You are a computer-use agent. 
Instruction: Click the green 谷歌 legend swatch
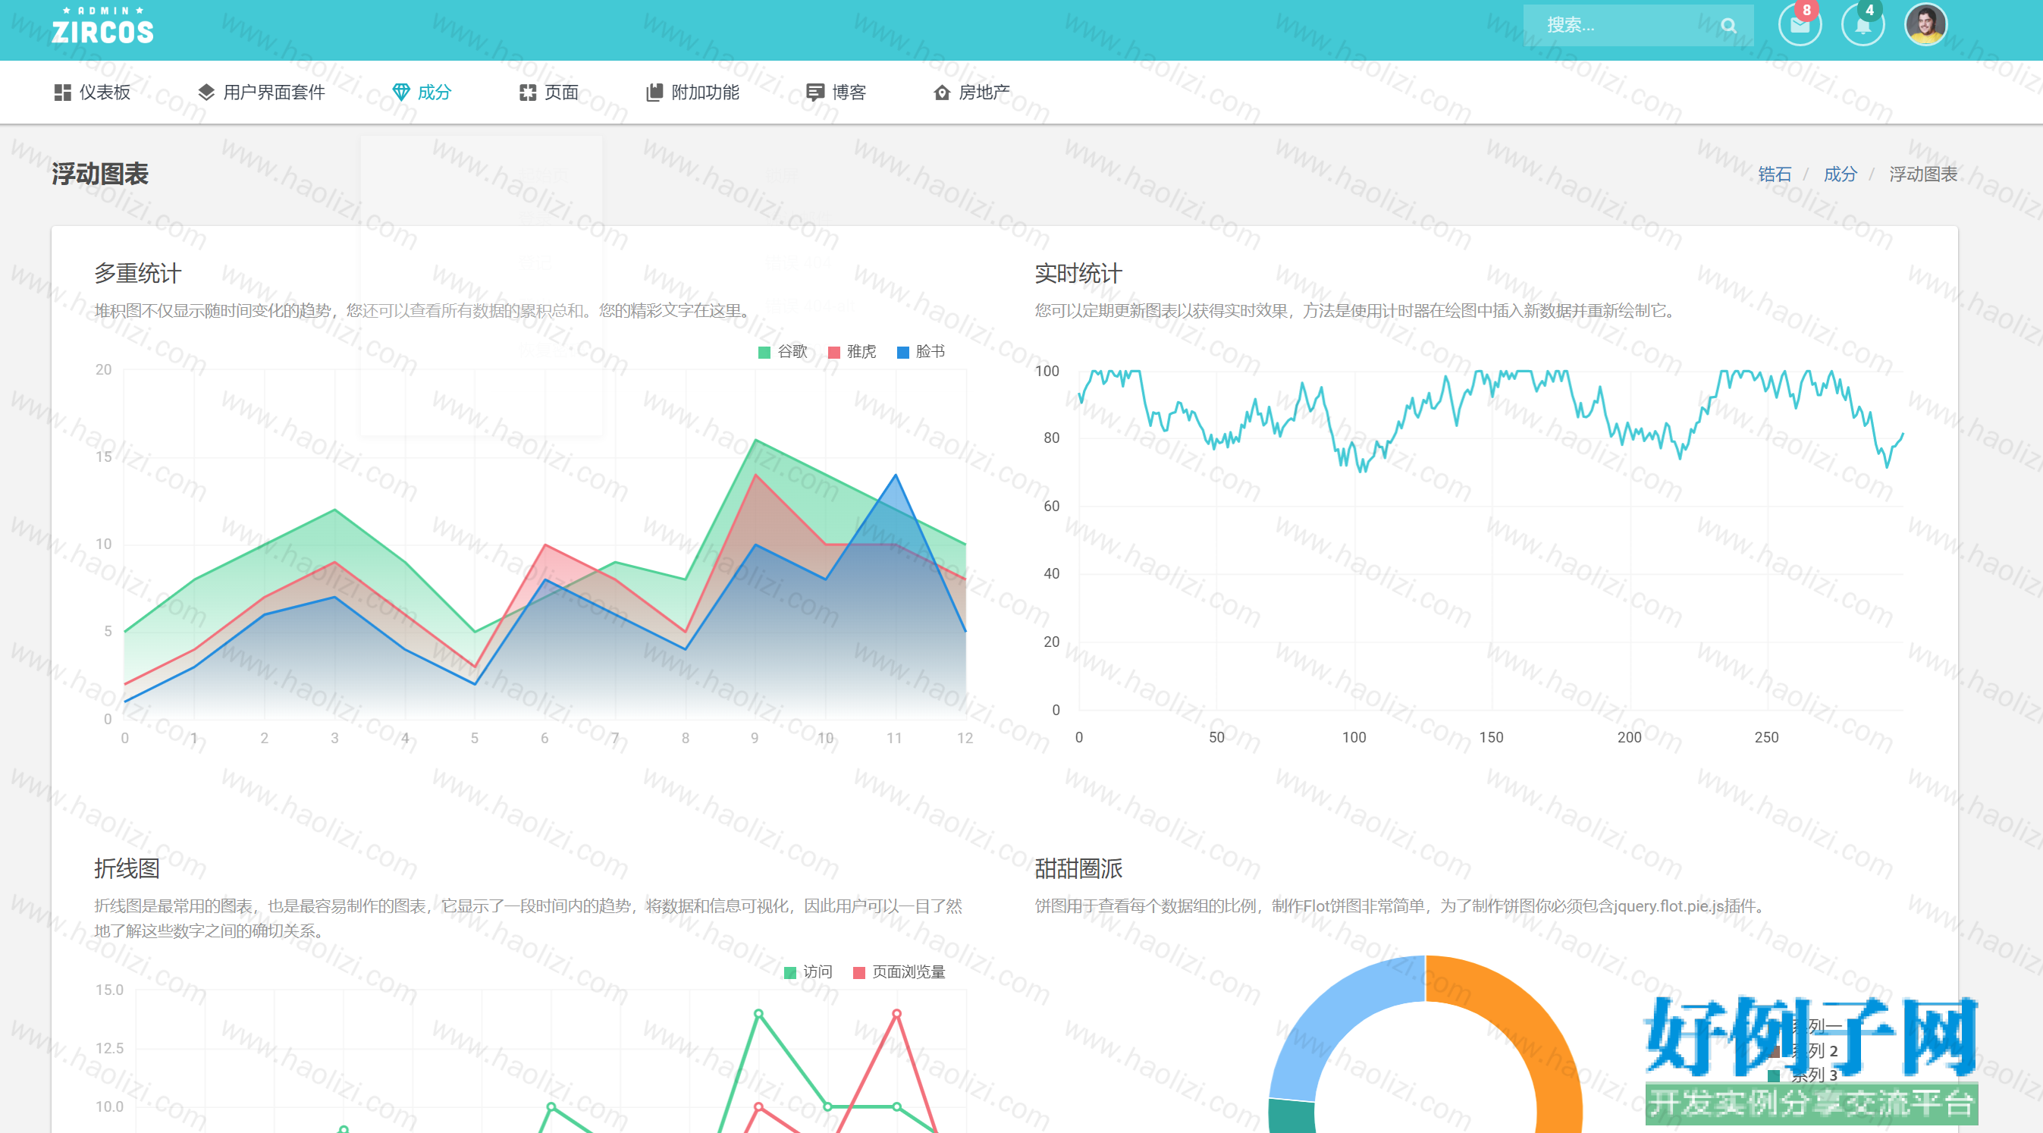764,353
